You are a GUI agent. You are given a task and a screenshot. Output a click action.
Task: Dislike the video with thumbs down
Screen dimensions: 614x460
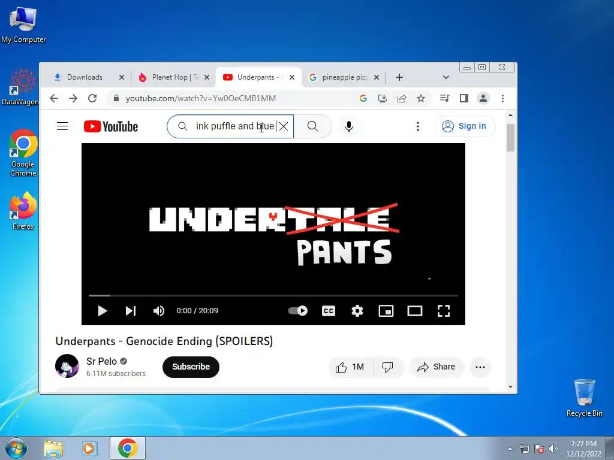(x=387, y=367)
